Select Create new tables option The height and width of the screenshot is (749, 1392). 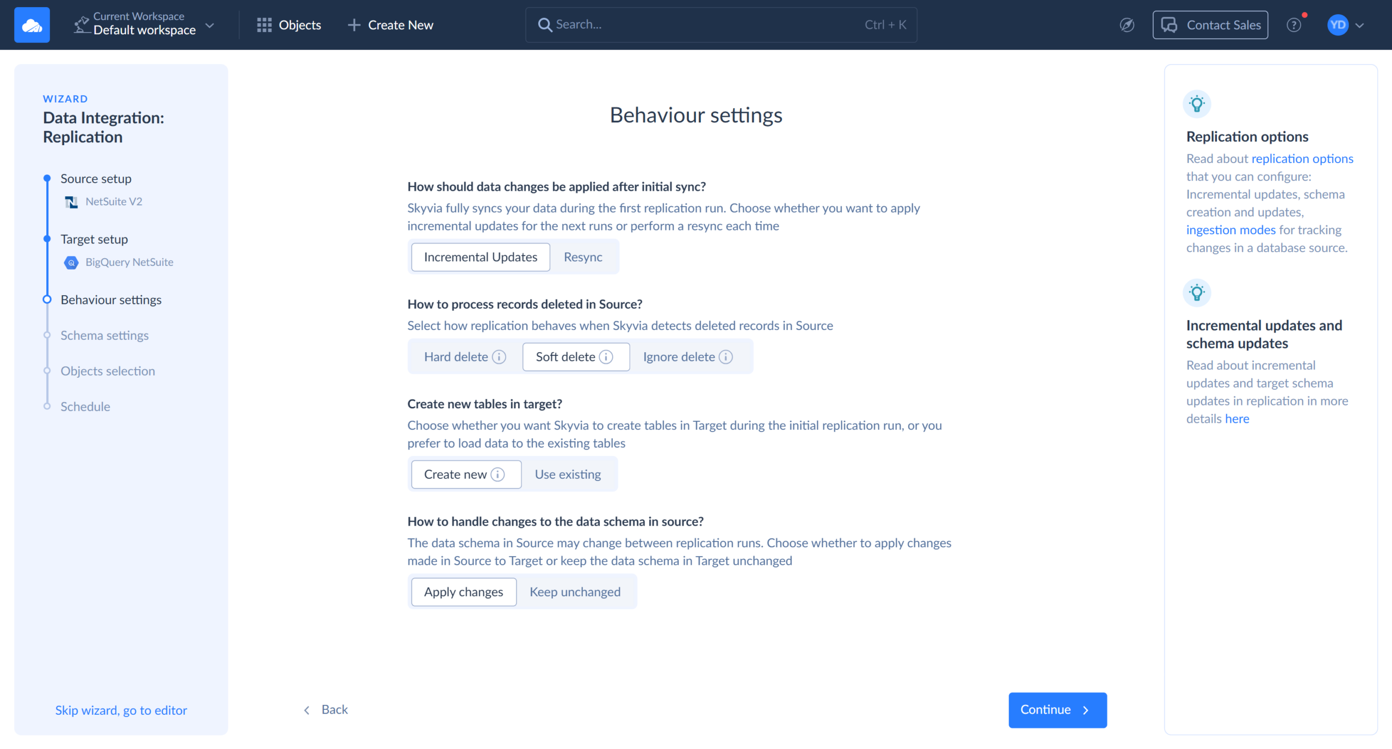pyautogui.click(x=466, y=475)
